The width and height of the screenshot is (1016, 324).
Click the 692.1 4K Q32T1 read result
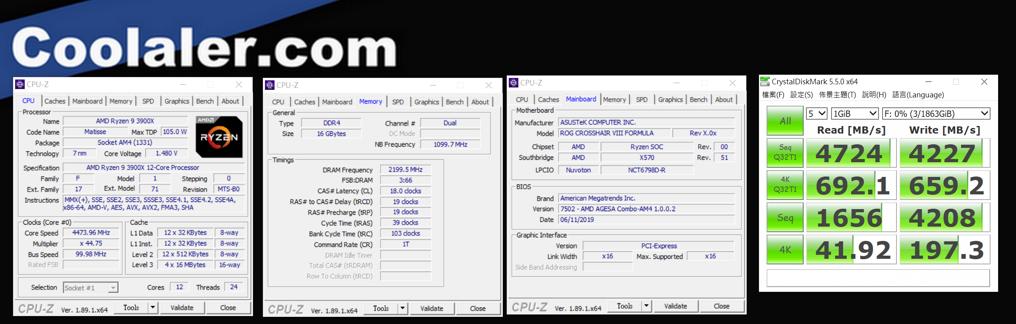point(851,185)
